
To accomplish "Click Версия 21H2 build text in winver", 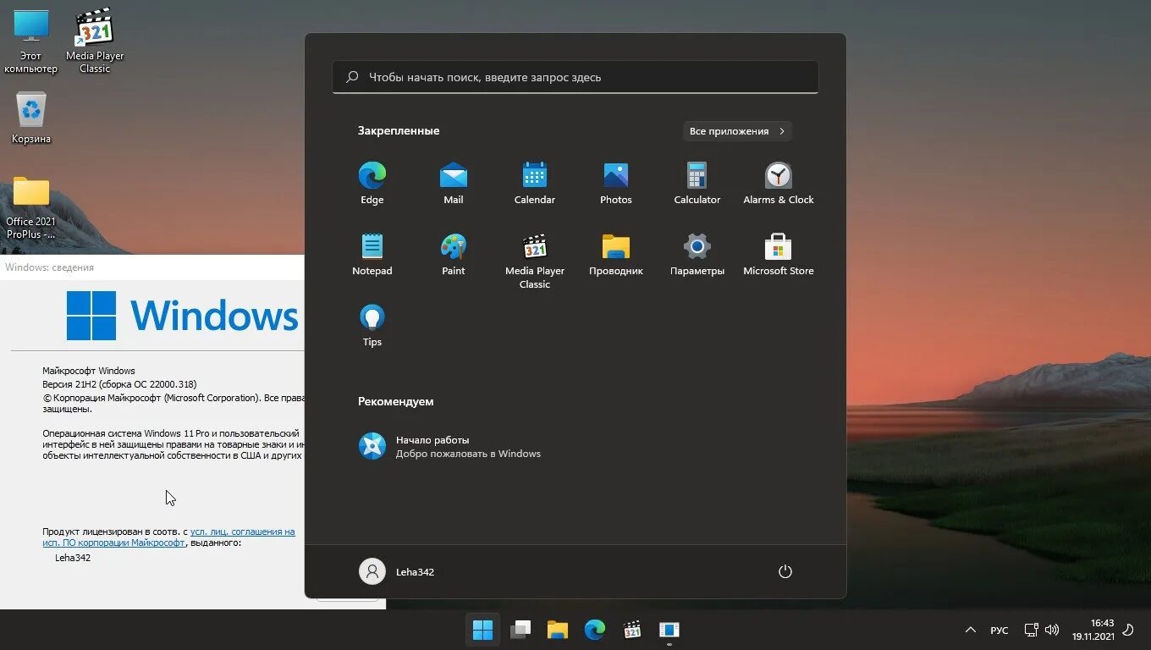I will (119, 384).
